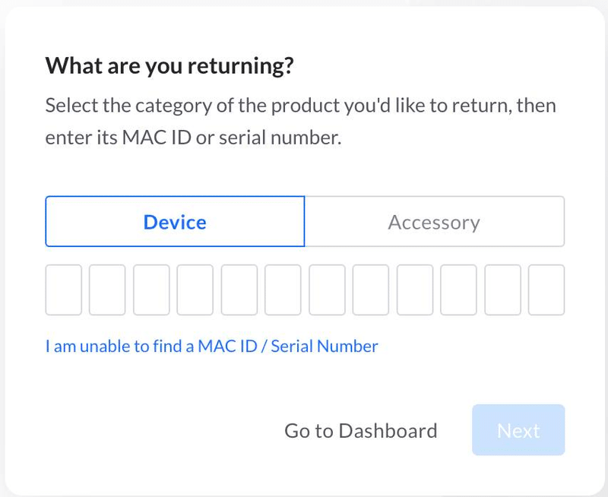Focus the sixth serial number box

283,290
